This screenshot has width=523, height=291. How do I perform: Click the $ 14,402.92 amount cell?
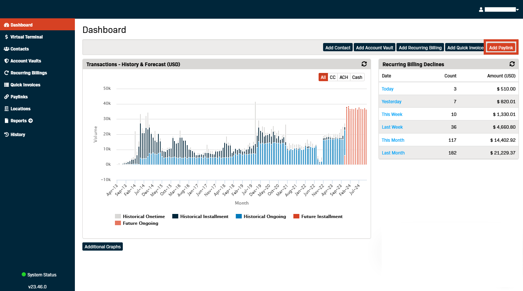503,140
